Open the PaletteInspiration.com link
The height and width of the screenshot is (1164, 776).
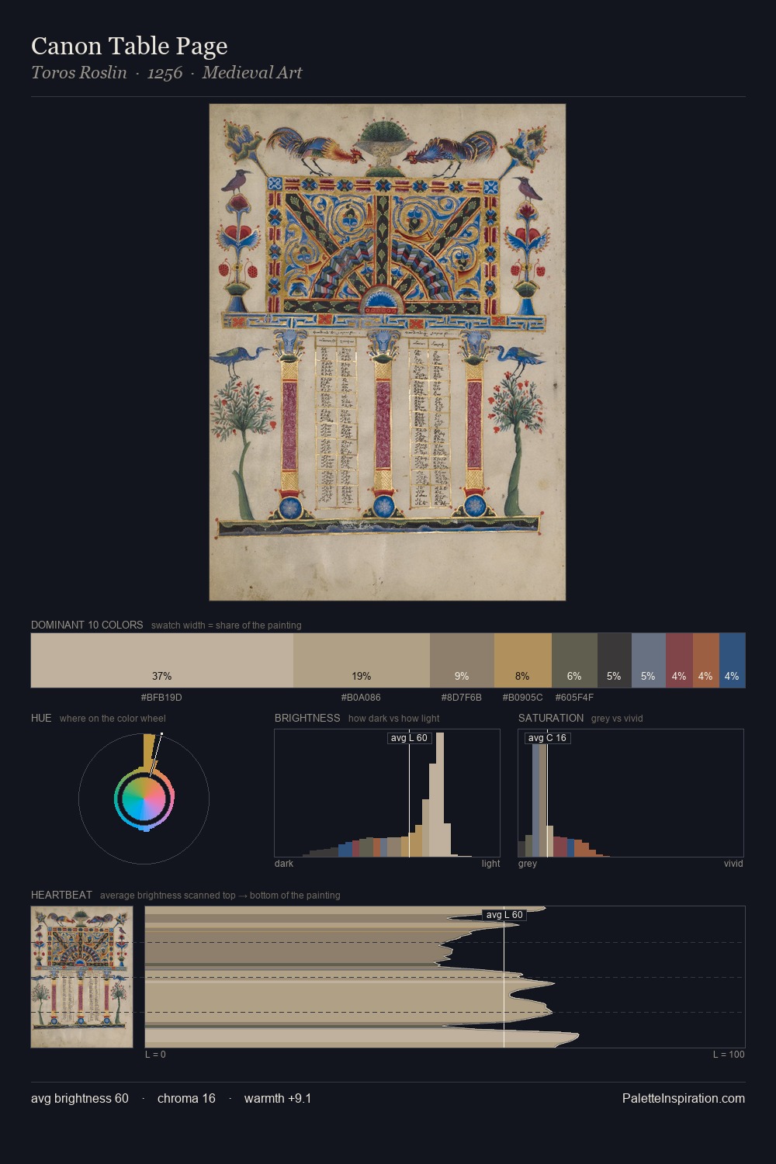pyautogui.click(x=684, y=1099)
